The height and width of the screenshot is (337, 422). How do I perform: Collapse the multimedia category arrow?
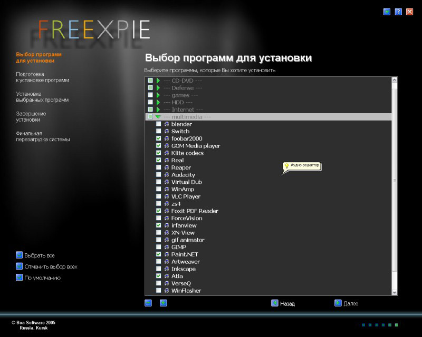pos(158,116)
